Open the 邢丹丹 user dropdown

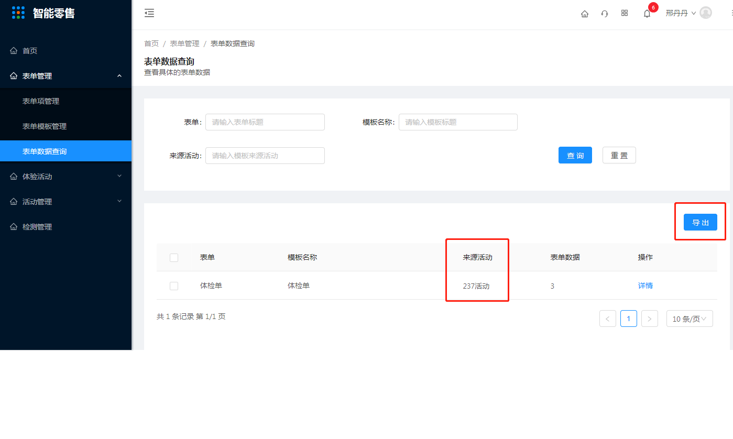click(681, 13)
